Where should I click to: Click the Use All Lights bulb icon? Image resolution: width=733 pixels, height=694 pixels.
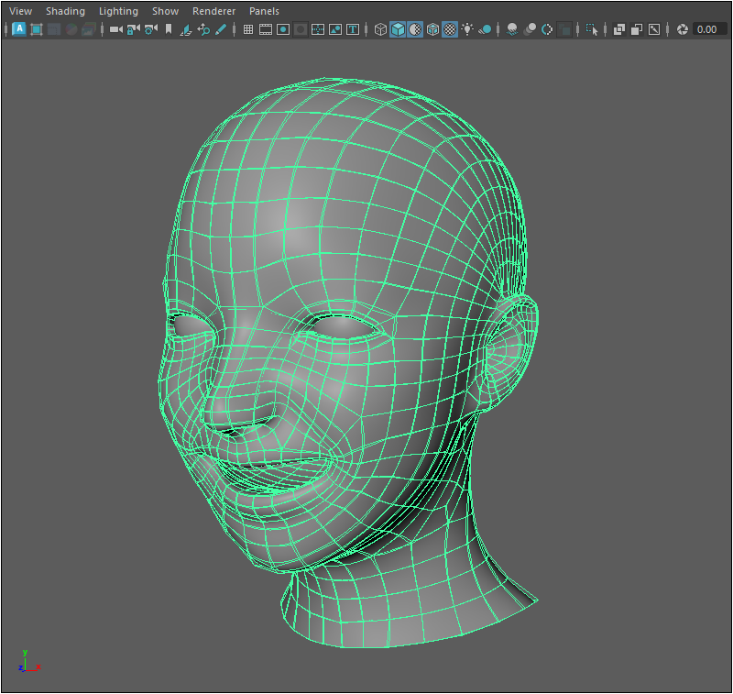point(467,29)
